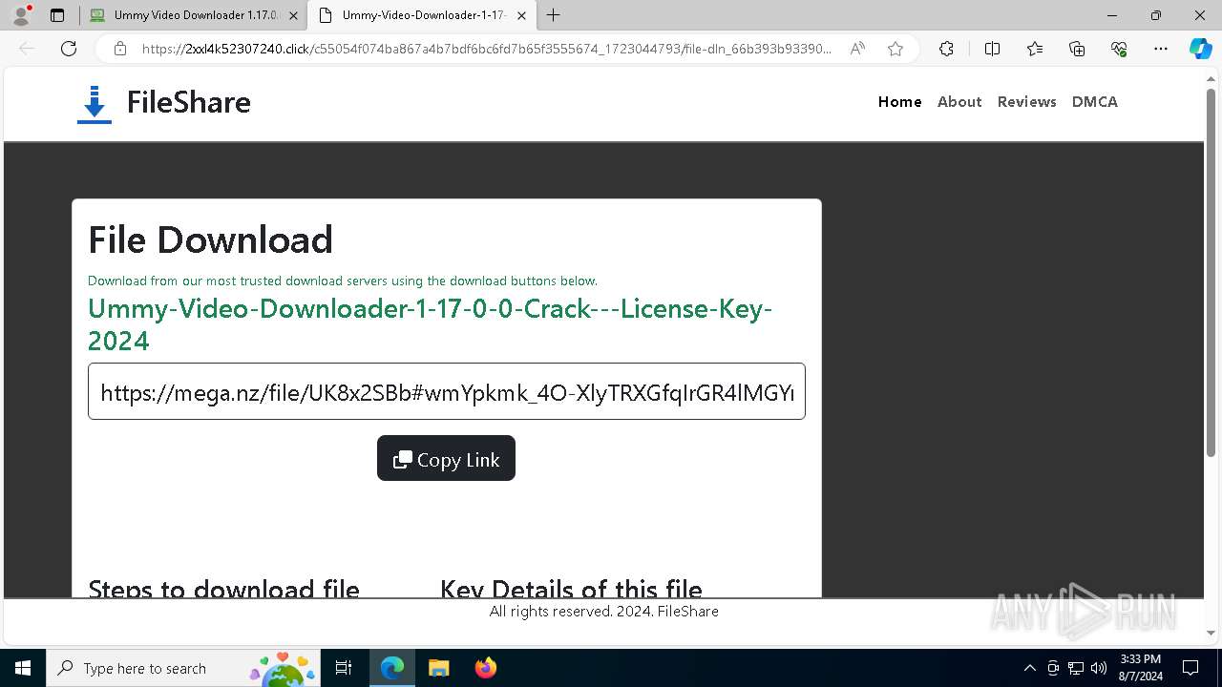Click the mega.nz link text field
Viewport: 1222px width, 687px height.
click(x=447, y=391)
